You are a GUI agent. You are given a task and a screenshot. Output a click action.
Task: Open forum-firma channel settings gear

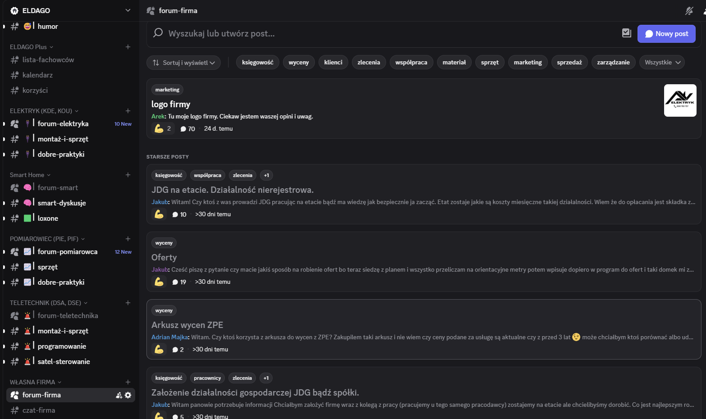tap(128, 395)
